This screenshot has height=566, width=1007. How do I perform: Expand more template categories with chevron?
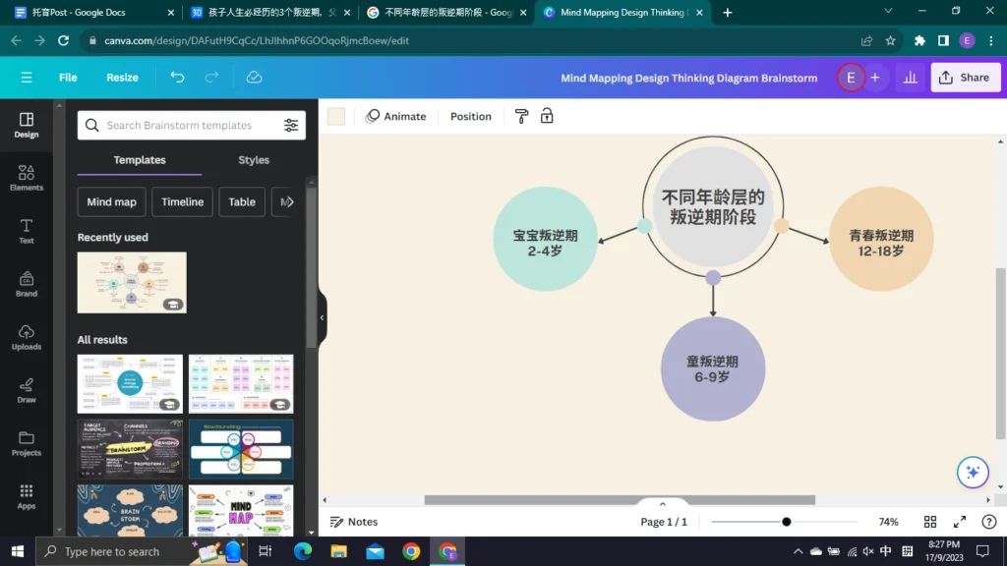tap(289, 202)
